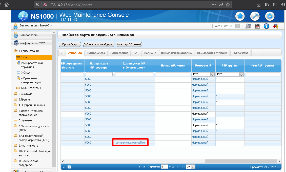286x172 pixels.
Task: Click the company.ats.westcall.ru domain cell
Action: pyautogui.click(x=130, y=143)
